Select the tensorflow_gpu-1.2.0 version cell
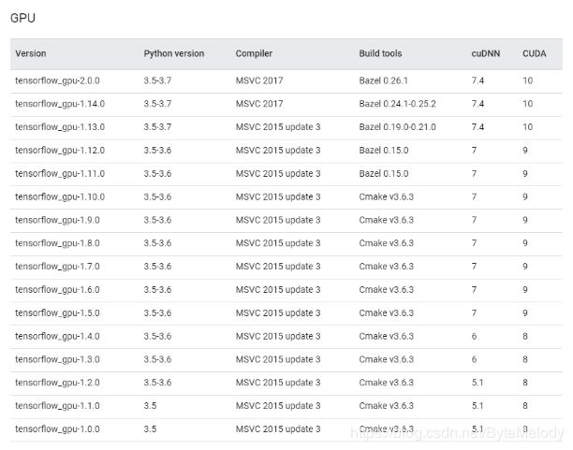The height and width of the screenshot is (450, 573). click(57, 383)
